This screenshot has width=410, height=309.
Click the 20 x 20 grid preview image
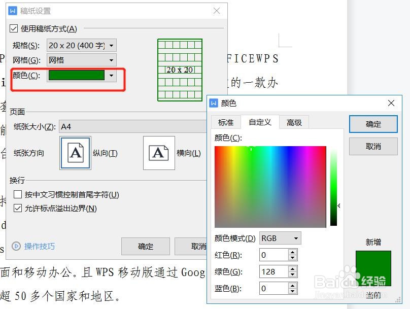pos(180,70)
